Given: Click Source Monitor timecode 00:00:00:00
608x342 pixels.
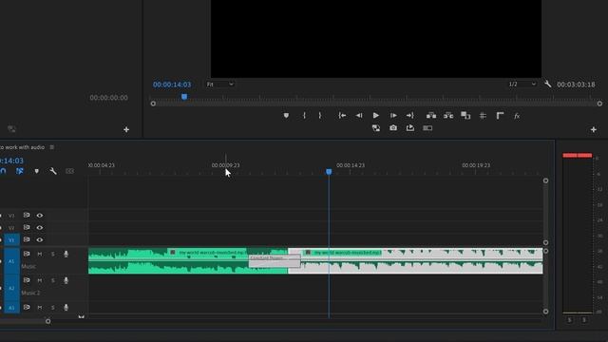Looking at the screenshot, I should (108, 98).
